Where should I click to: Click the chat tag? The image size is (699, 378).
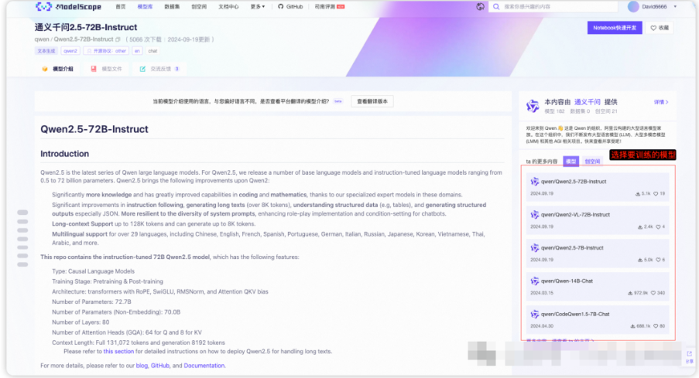[x=152, y=51]
